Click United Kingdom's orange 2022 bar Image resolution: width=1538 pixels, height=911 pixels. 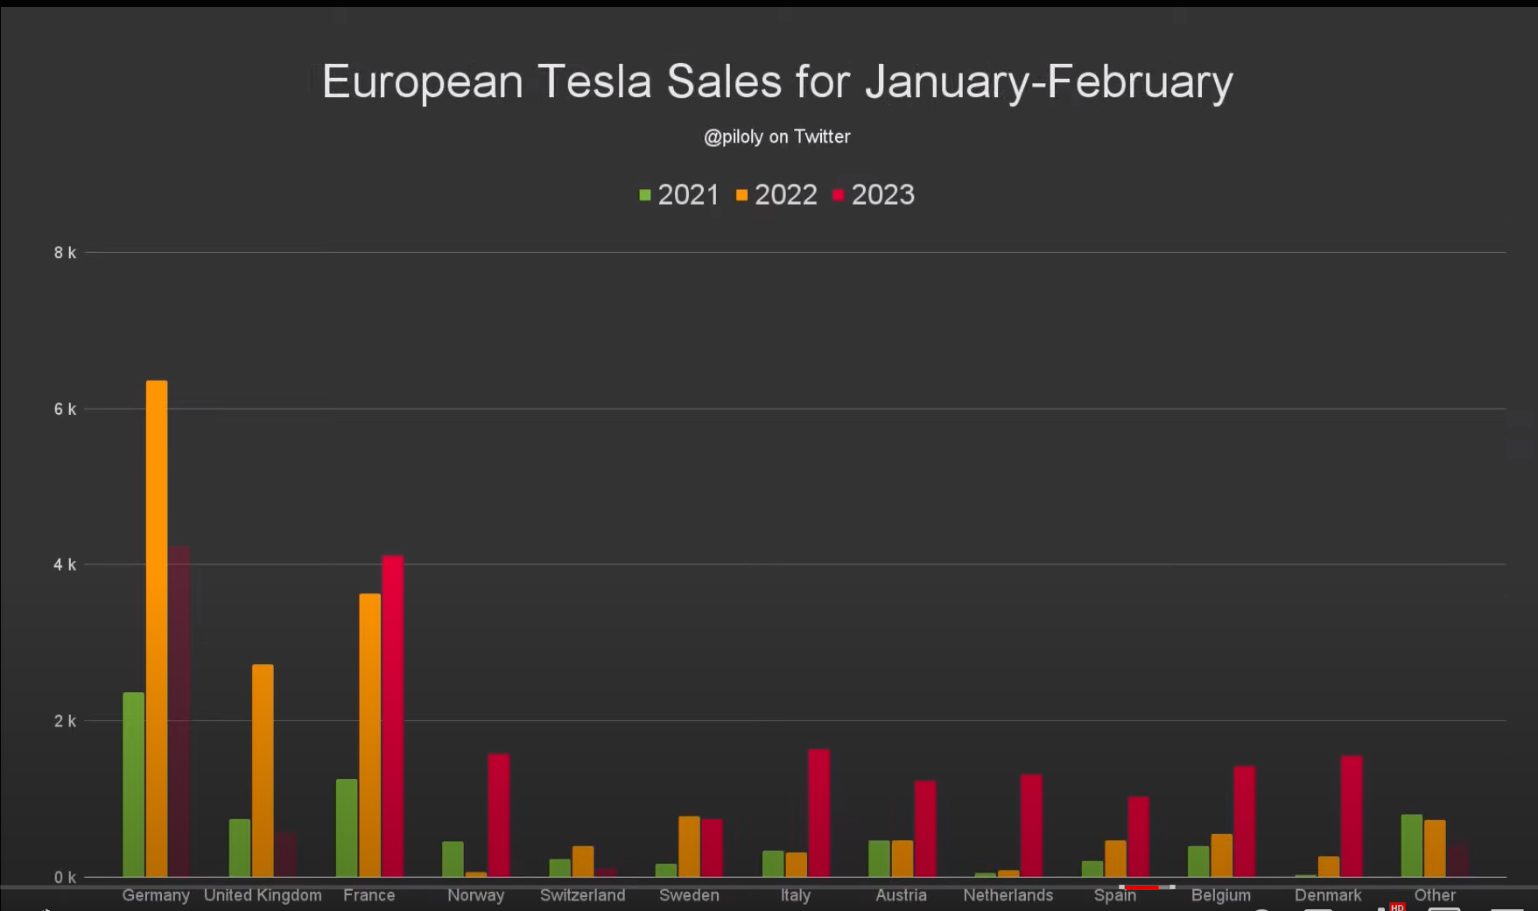coord(263,770)
